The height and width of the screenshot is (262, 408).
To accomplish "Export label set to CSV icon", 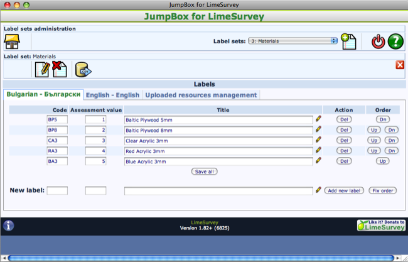I will click(x=83, y=70).
